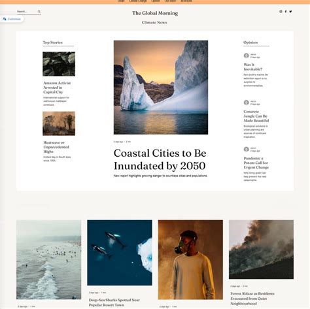Click the Customize button

tap(12, 19)
